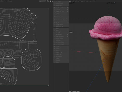Viewport: 122px width, 92px height.
Task: Open the viewport Cameras menu
Action: pos(77,1)
